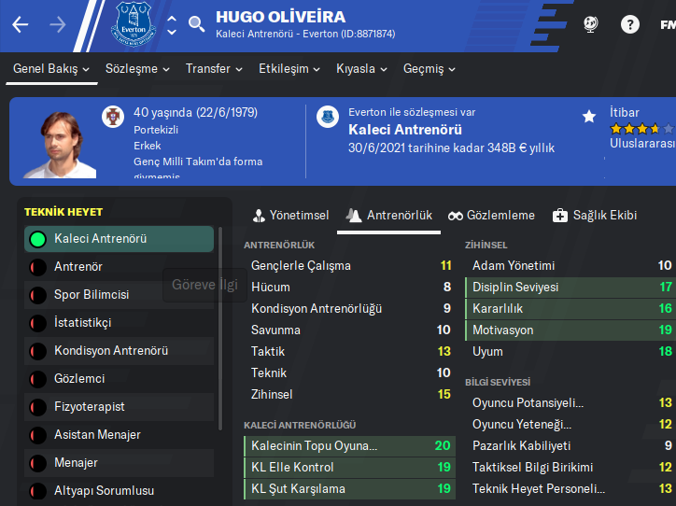Select the Spor Bilimcisi role indicator

click(37, 295)
